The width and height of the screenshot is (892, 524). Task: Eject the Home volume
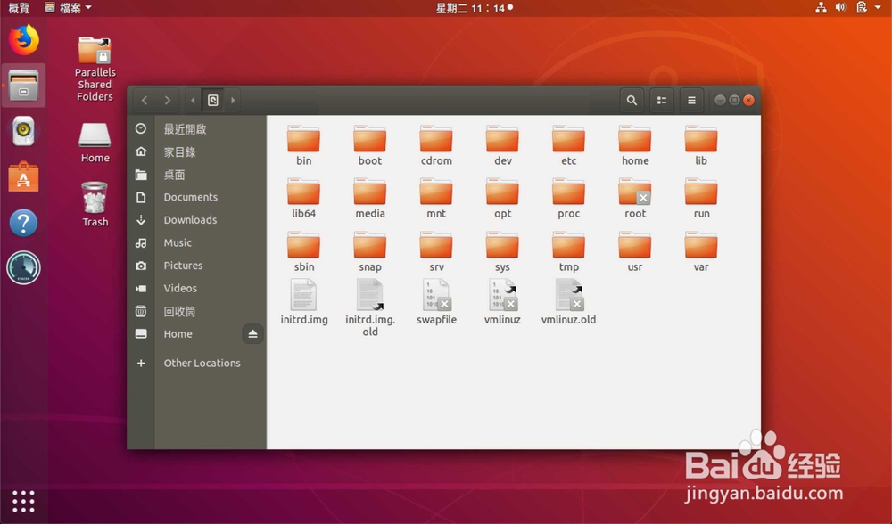(252, 333)
